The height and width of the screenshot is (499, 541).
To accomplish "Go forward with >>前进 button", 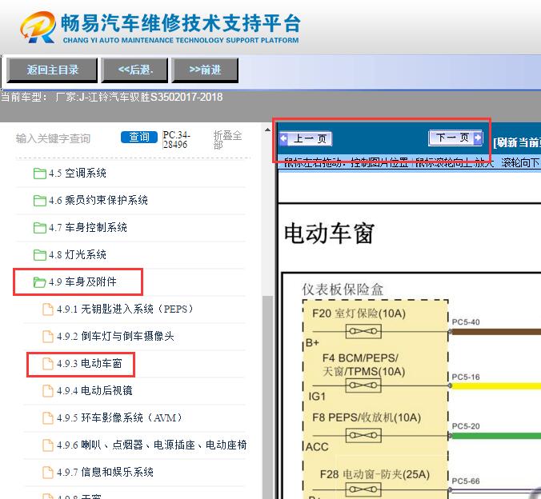I will [205, 70].
